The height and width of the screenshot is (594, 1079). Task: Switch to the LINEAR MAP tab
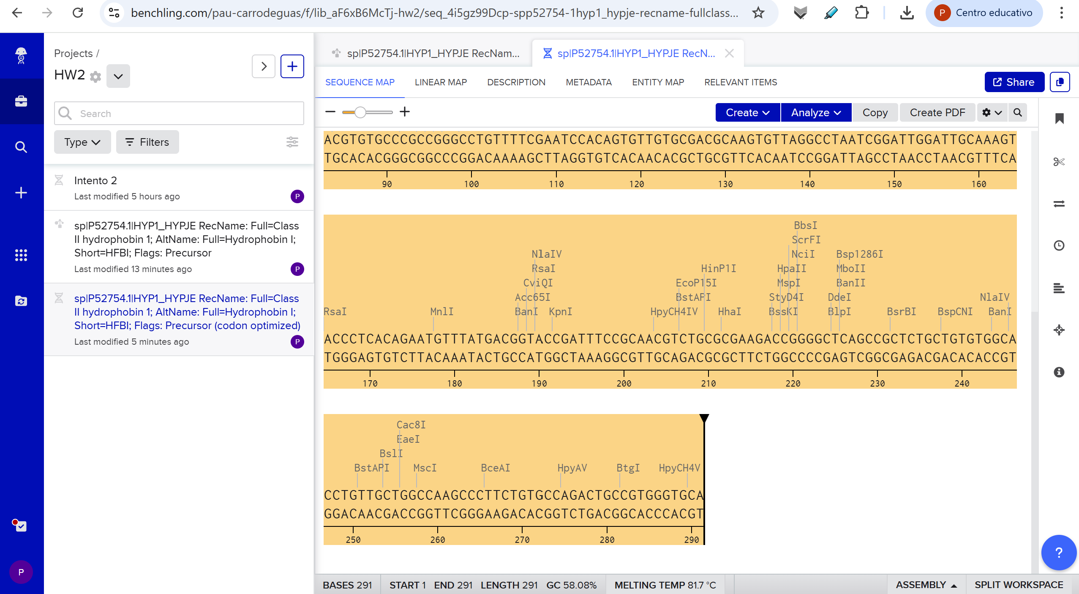pos(441,82)
